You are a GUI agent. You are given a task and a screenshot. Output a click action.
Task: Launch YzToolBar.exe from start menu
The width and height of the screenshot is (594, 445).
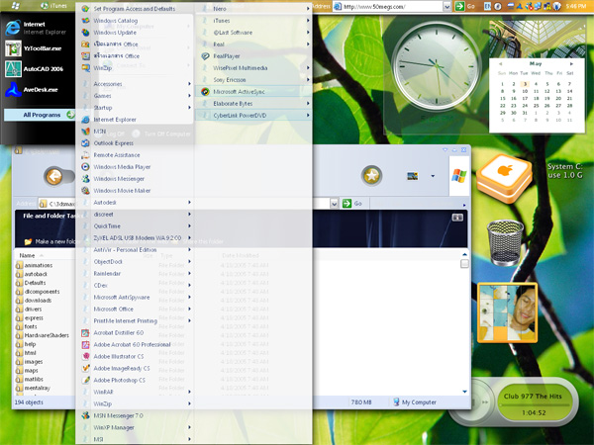(36, 48)
